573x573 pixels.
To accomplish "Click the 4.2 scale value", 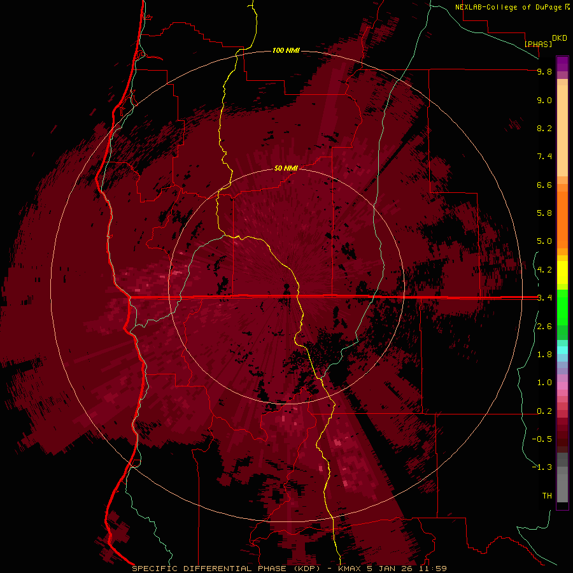I will click(544, 270).
